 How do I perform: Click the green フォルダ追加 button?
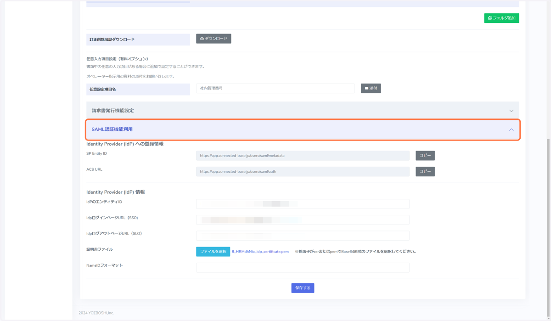click(501, 18)
